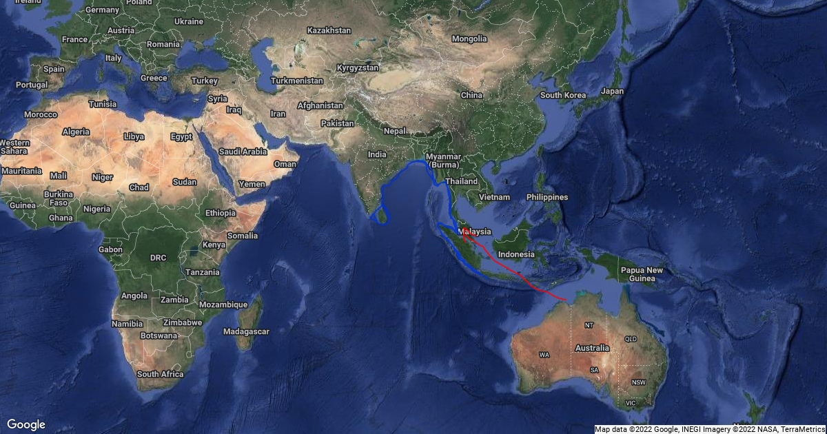The width and height of the screenshot is (827, 434).
Task: Click the map data attribution text
Action: pos(710,429)
